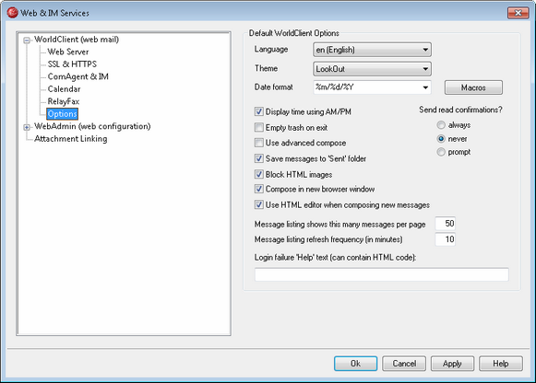Select the 'always' read confirmation option

point(441,125)
